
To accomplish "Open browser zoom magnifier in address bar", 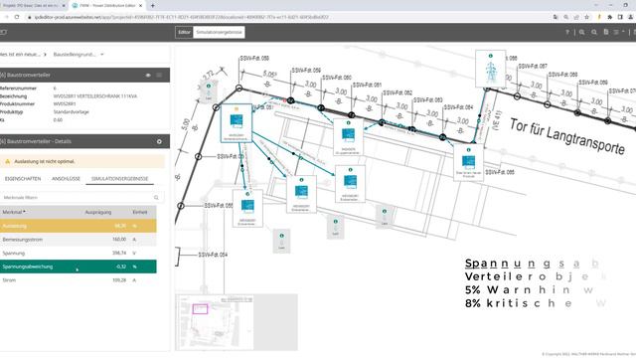I will click(565, 17).
